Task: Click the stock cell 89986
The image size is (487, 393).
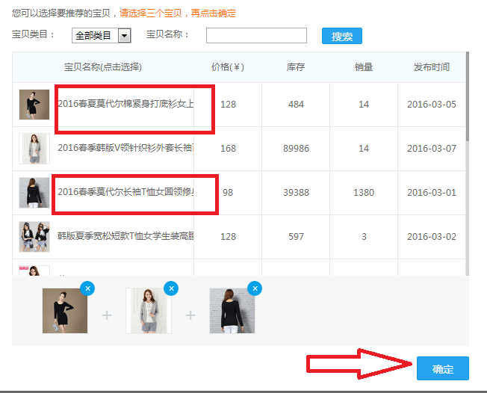Action: tap(296, 149)
